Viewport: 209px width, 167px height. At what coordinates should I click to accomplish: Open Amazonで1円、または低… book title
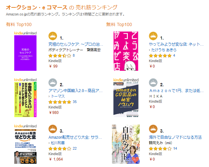coord(176,90)
